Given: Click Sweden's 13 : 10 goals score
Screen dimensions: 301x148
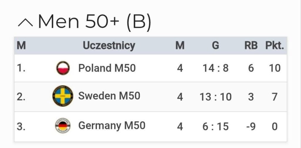Looking at the screenshot, I should 215,97.
